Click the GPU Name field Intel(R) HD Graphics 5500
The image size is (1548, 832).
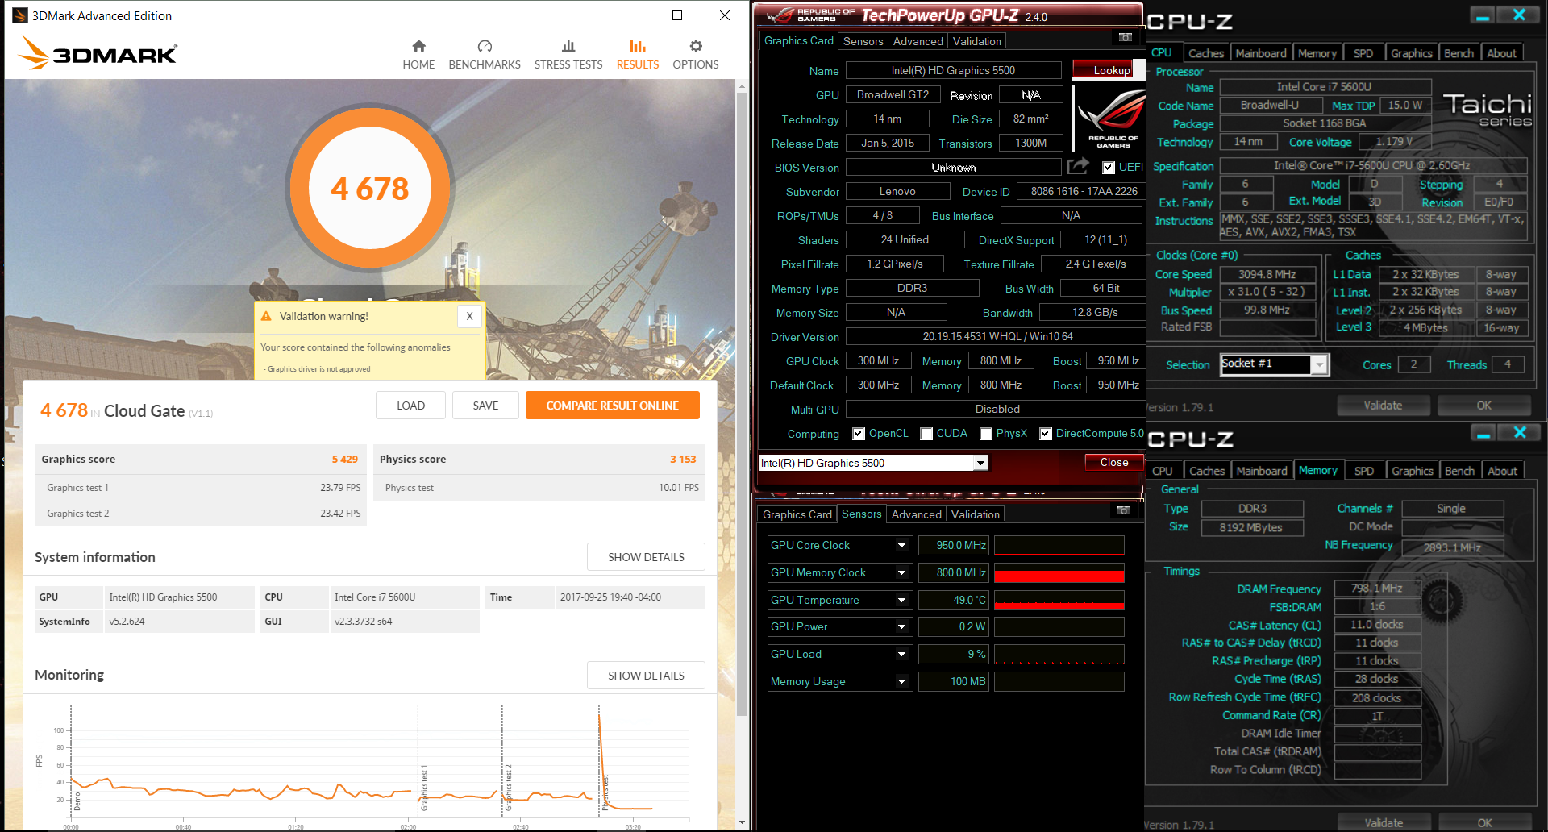(953, 70)
